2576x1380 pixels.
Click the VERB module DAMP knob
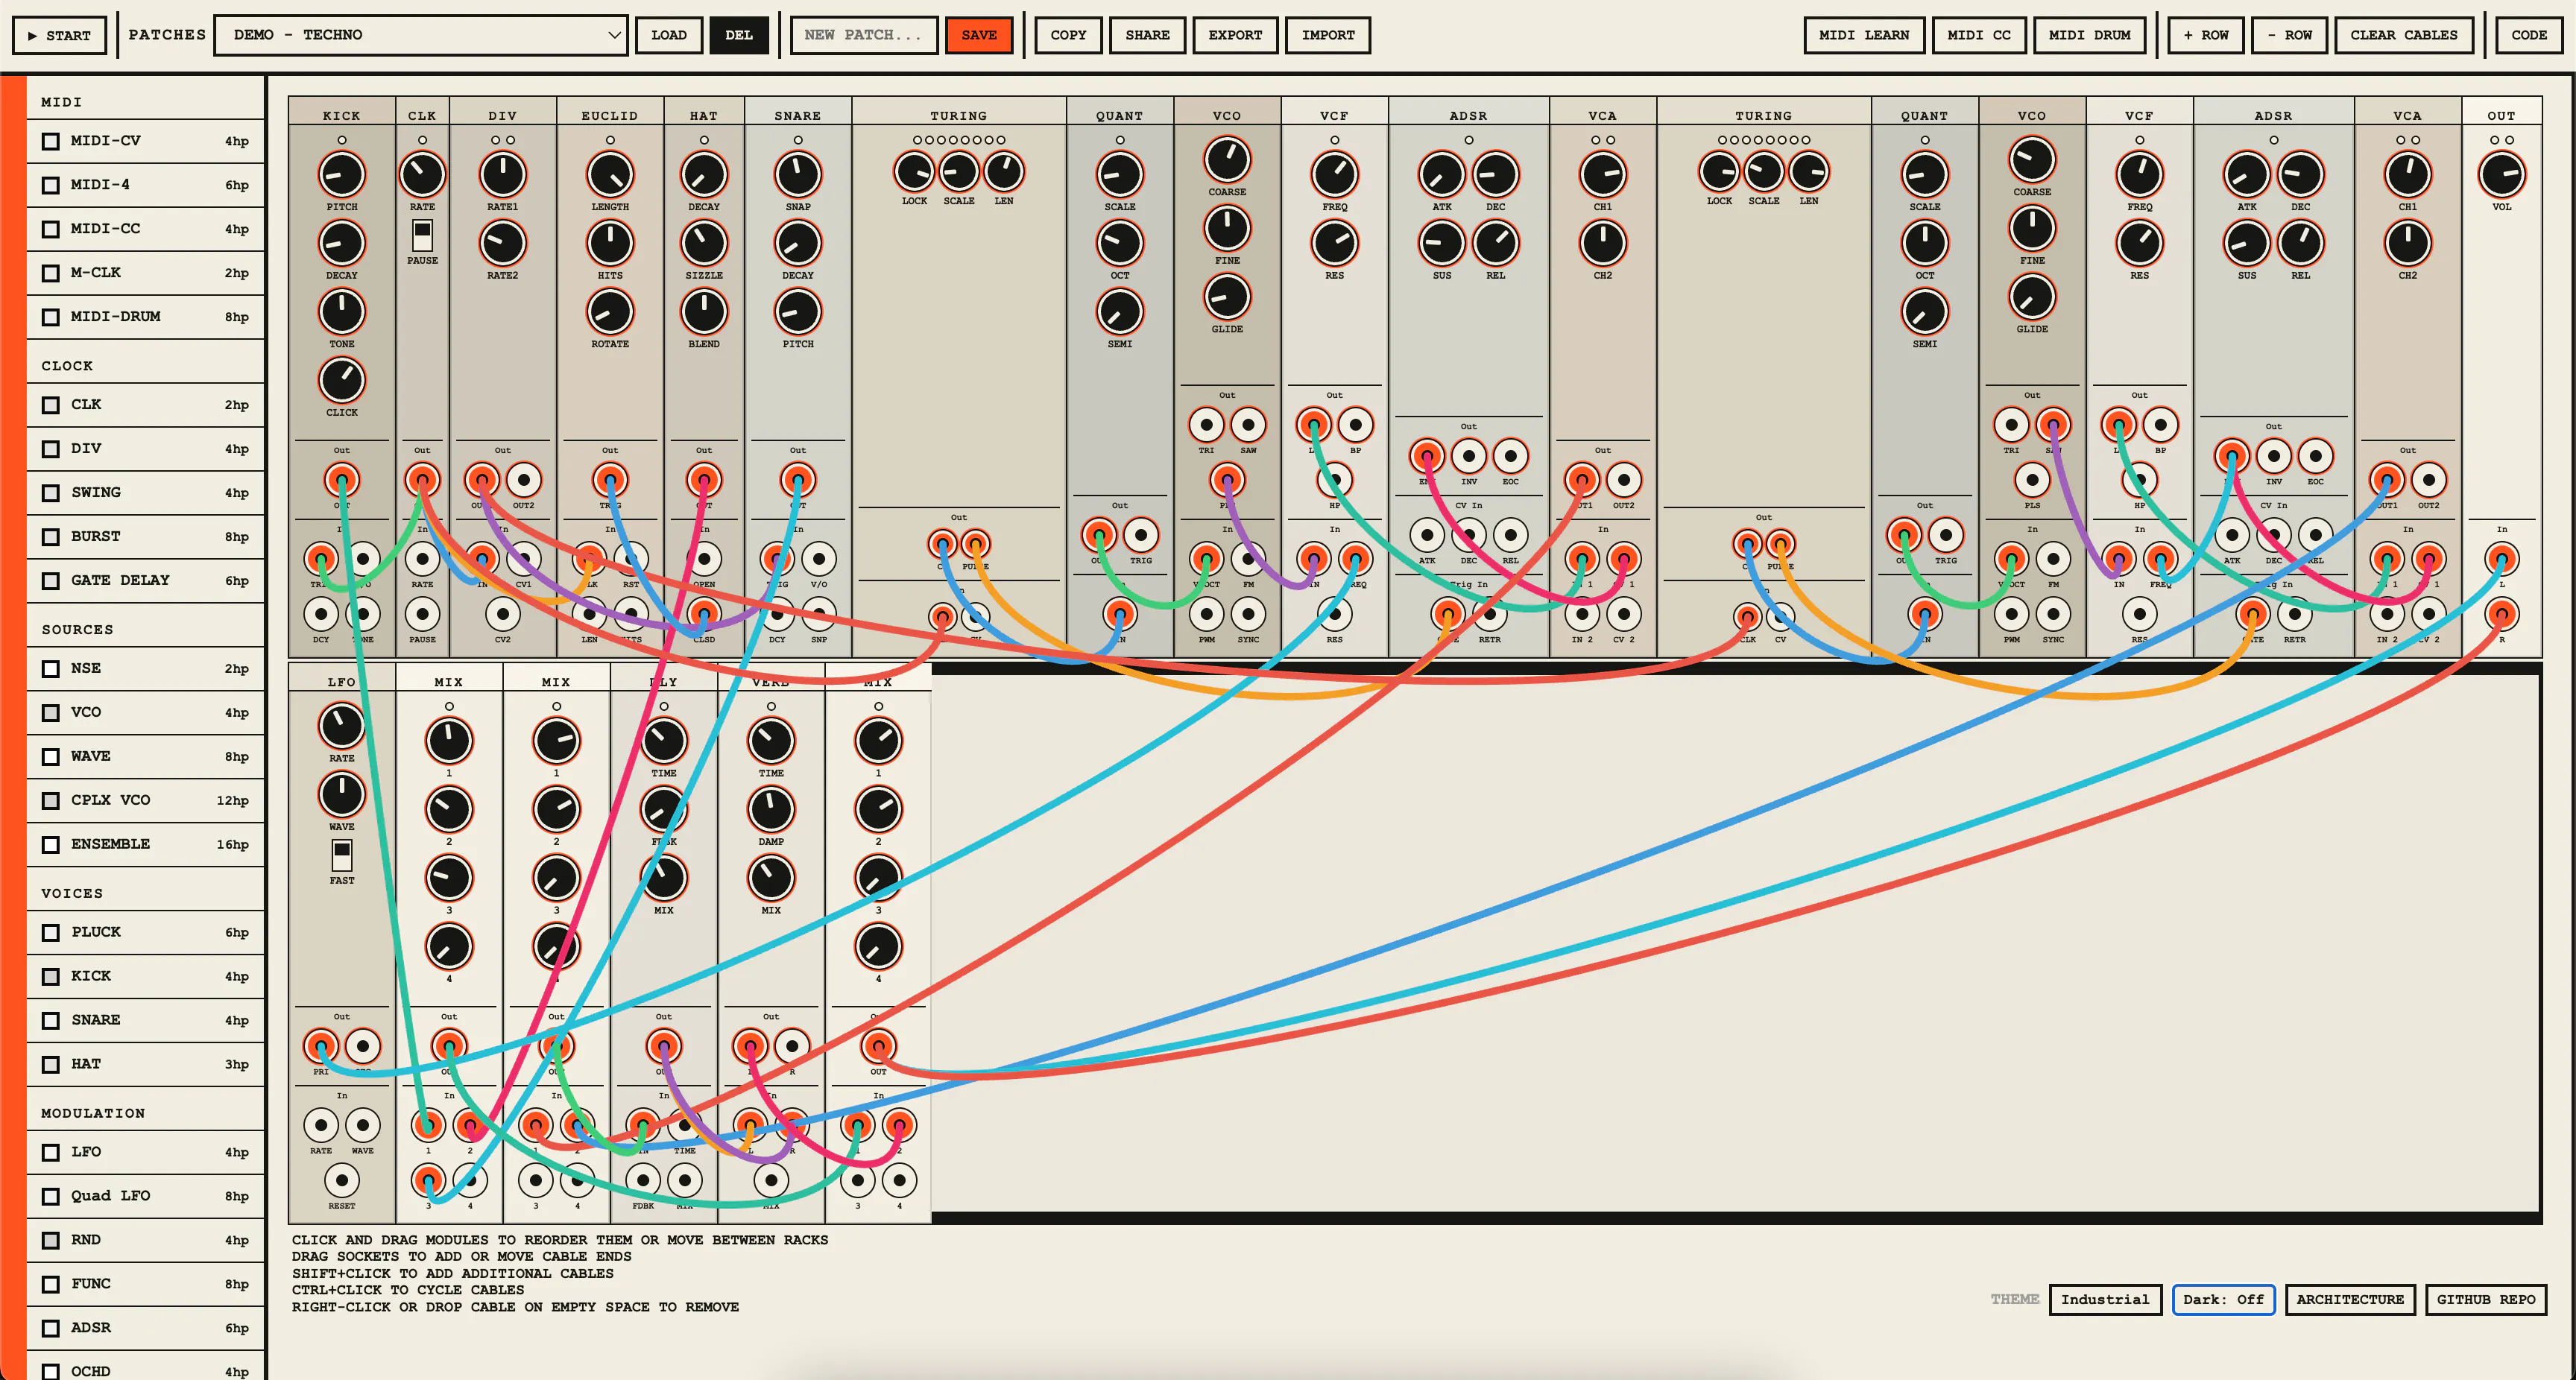771,810
